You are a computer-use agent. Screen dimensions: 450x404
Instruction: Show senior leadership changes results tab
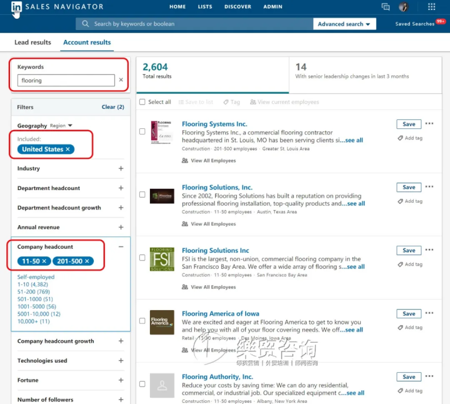click(366, 75)
